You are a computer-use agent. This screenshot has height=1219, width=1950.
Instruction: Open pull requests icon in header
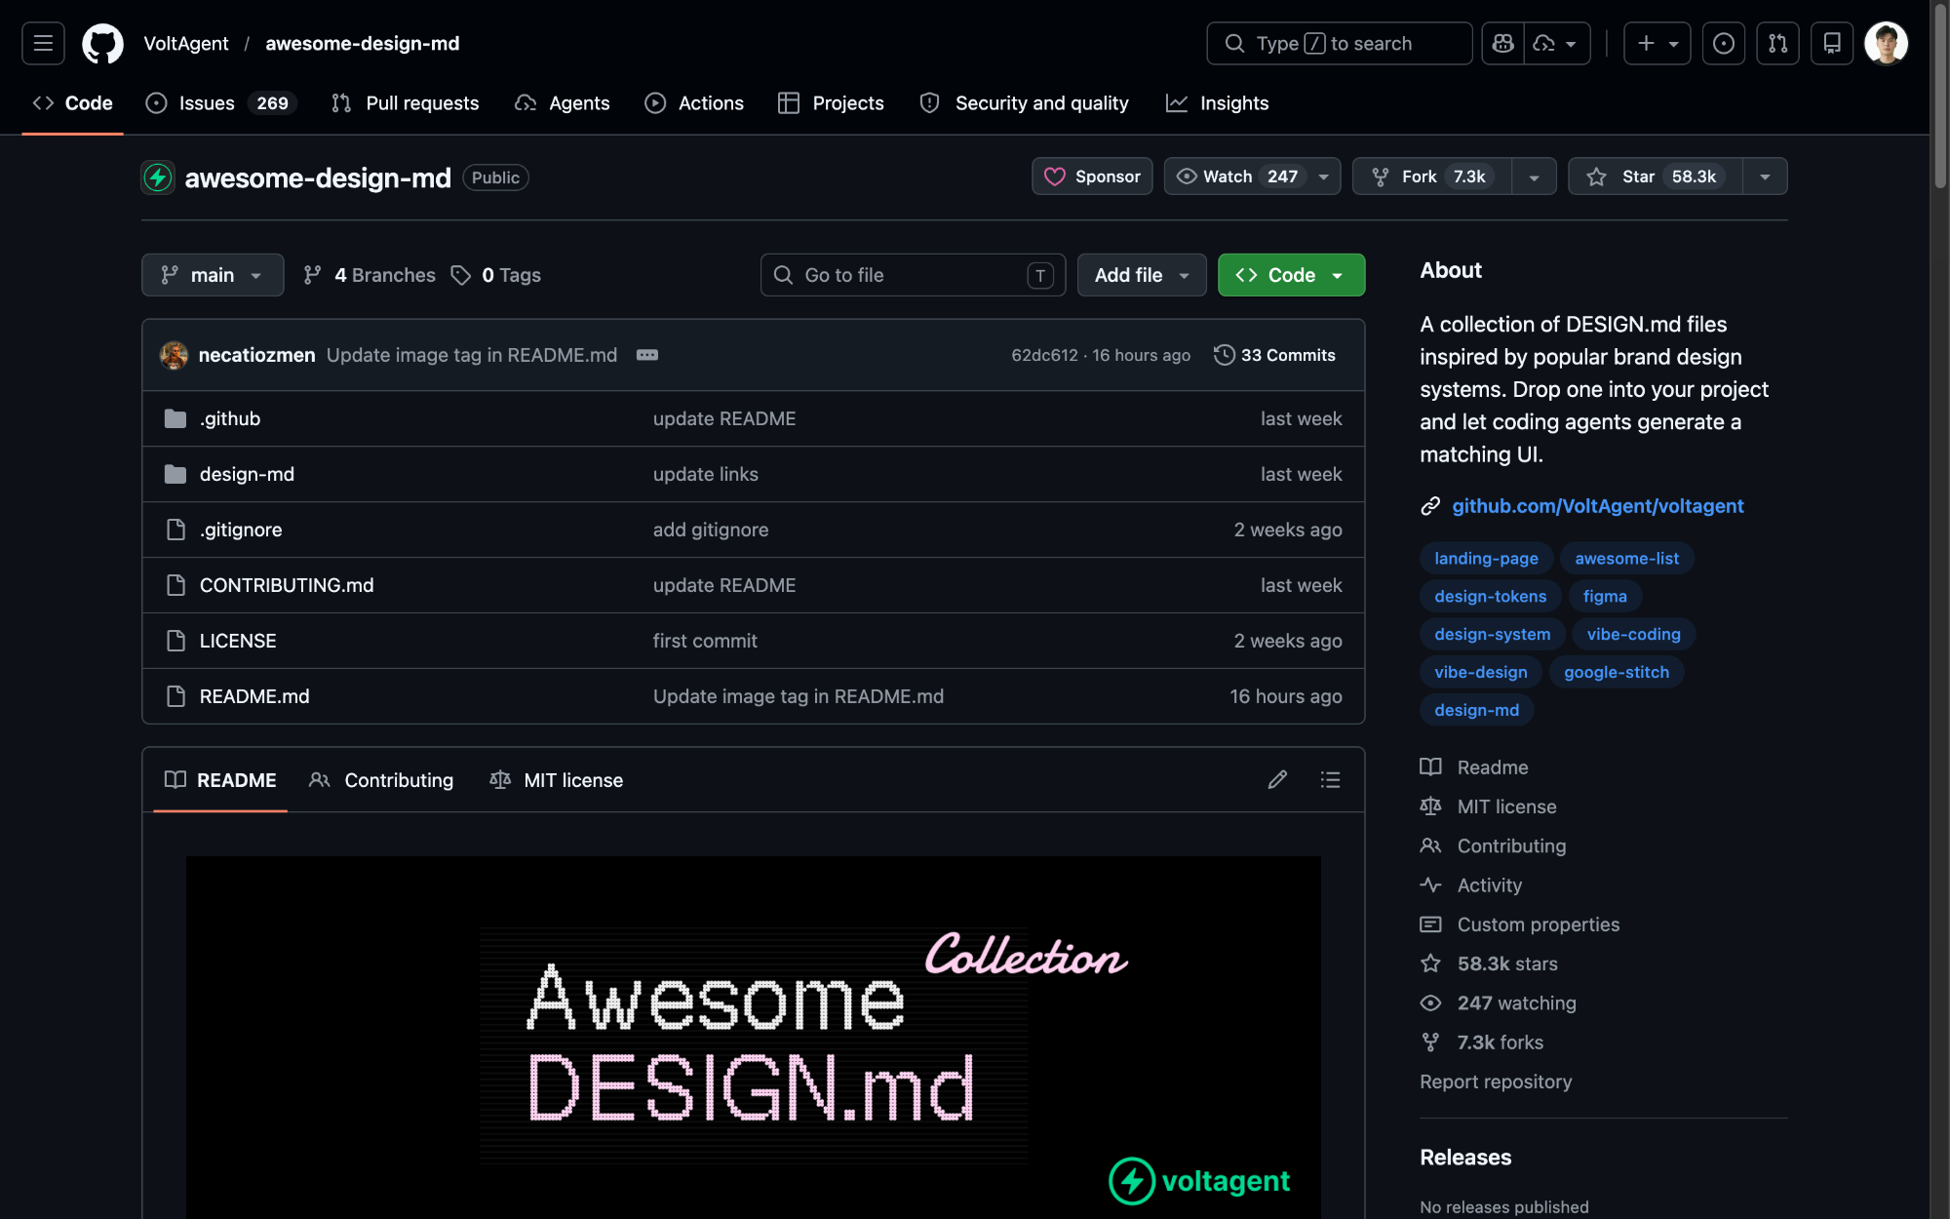(x=1777, y=43)
